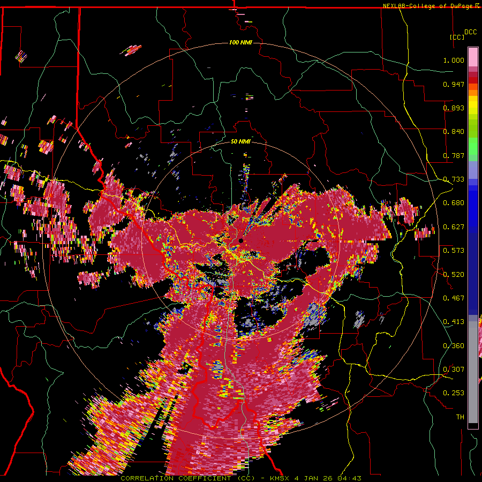Click the 50 NMI range ring label
This screenshot has width=482, height=482.
(240, 141)
